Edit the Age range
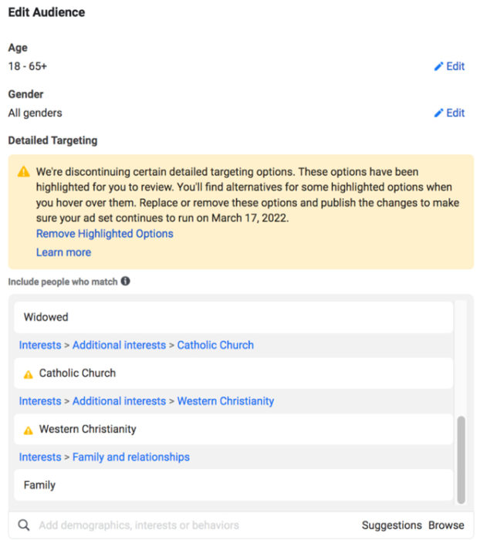The width and height of the screenshot is (487, 540). [449, 66]
